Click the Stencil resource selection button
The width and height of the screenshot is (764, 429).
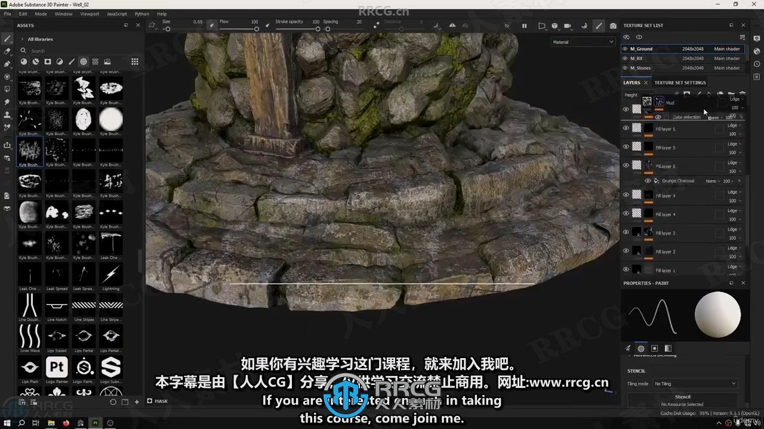[x=682, y=400]
